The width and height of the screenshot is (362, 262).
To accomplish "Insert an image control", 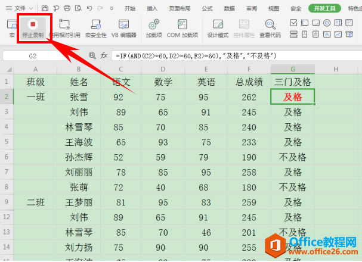I will pyautogui.click(x=338, y=35).
